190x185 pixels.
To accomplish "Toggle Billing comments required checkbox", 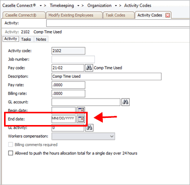I will (x=11, y=145).
